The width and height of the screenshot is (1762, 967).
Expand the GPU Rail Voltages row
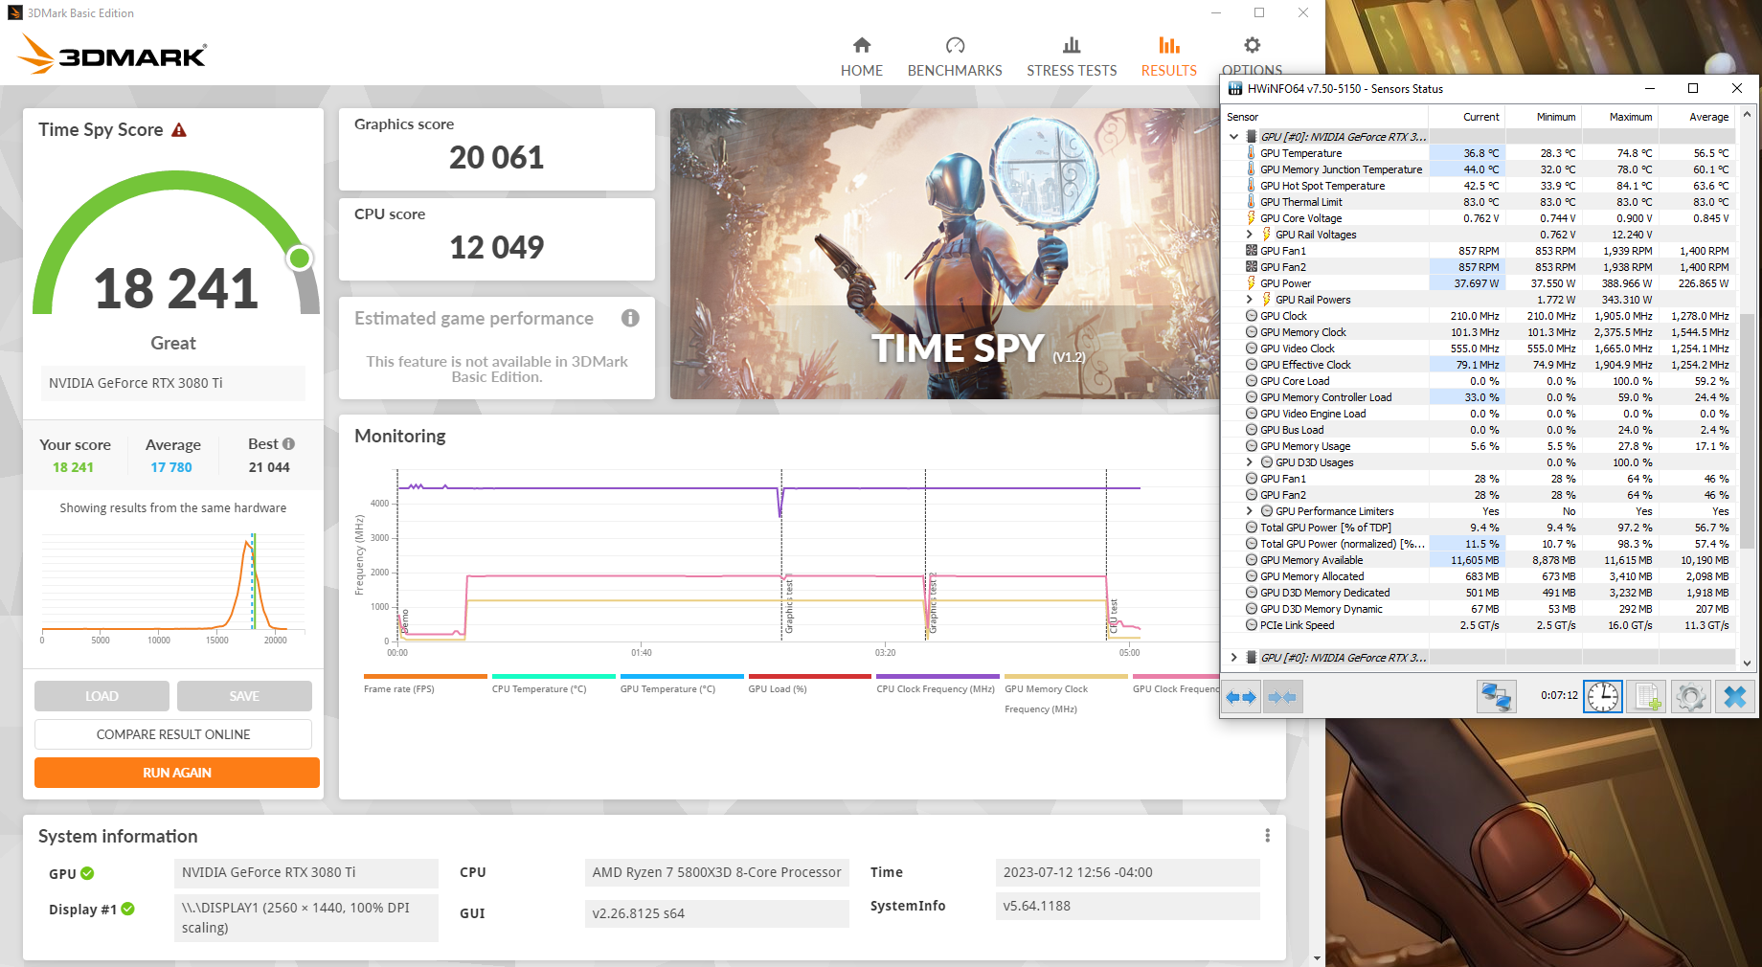pos(1250,235)
